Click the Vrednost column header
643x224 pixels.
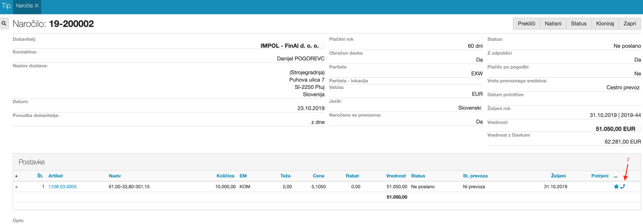pyautogui.click(x=396, y=176)
